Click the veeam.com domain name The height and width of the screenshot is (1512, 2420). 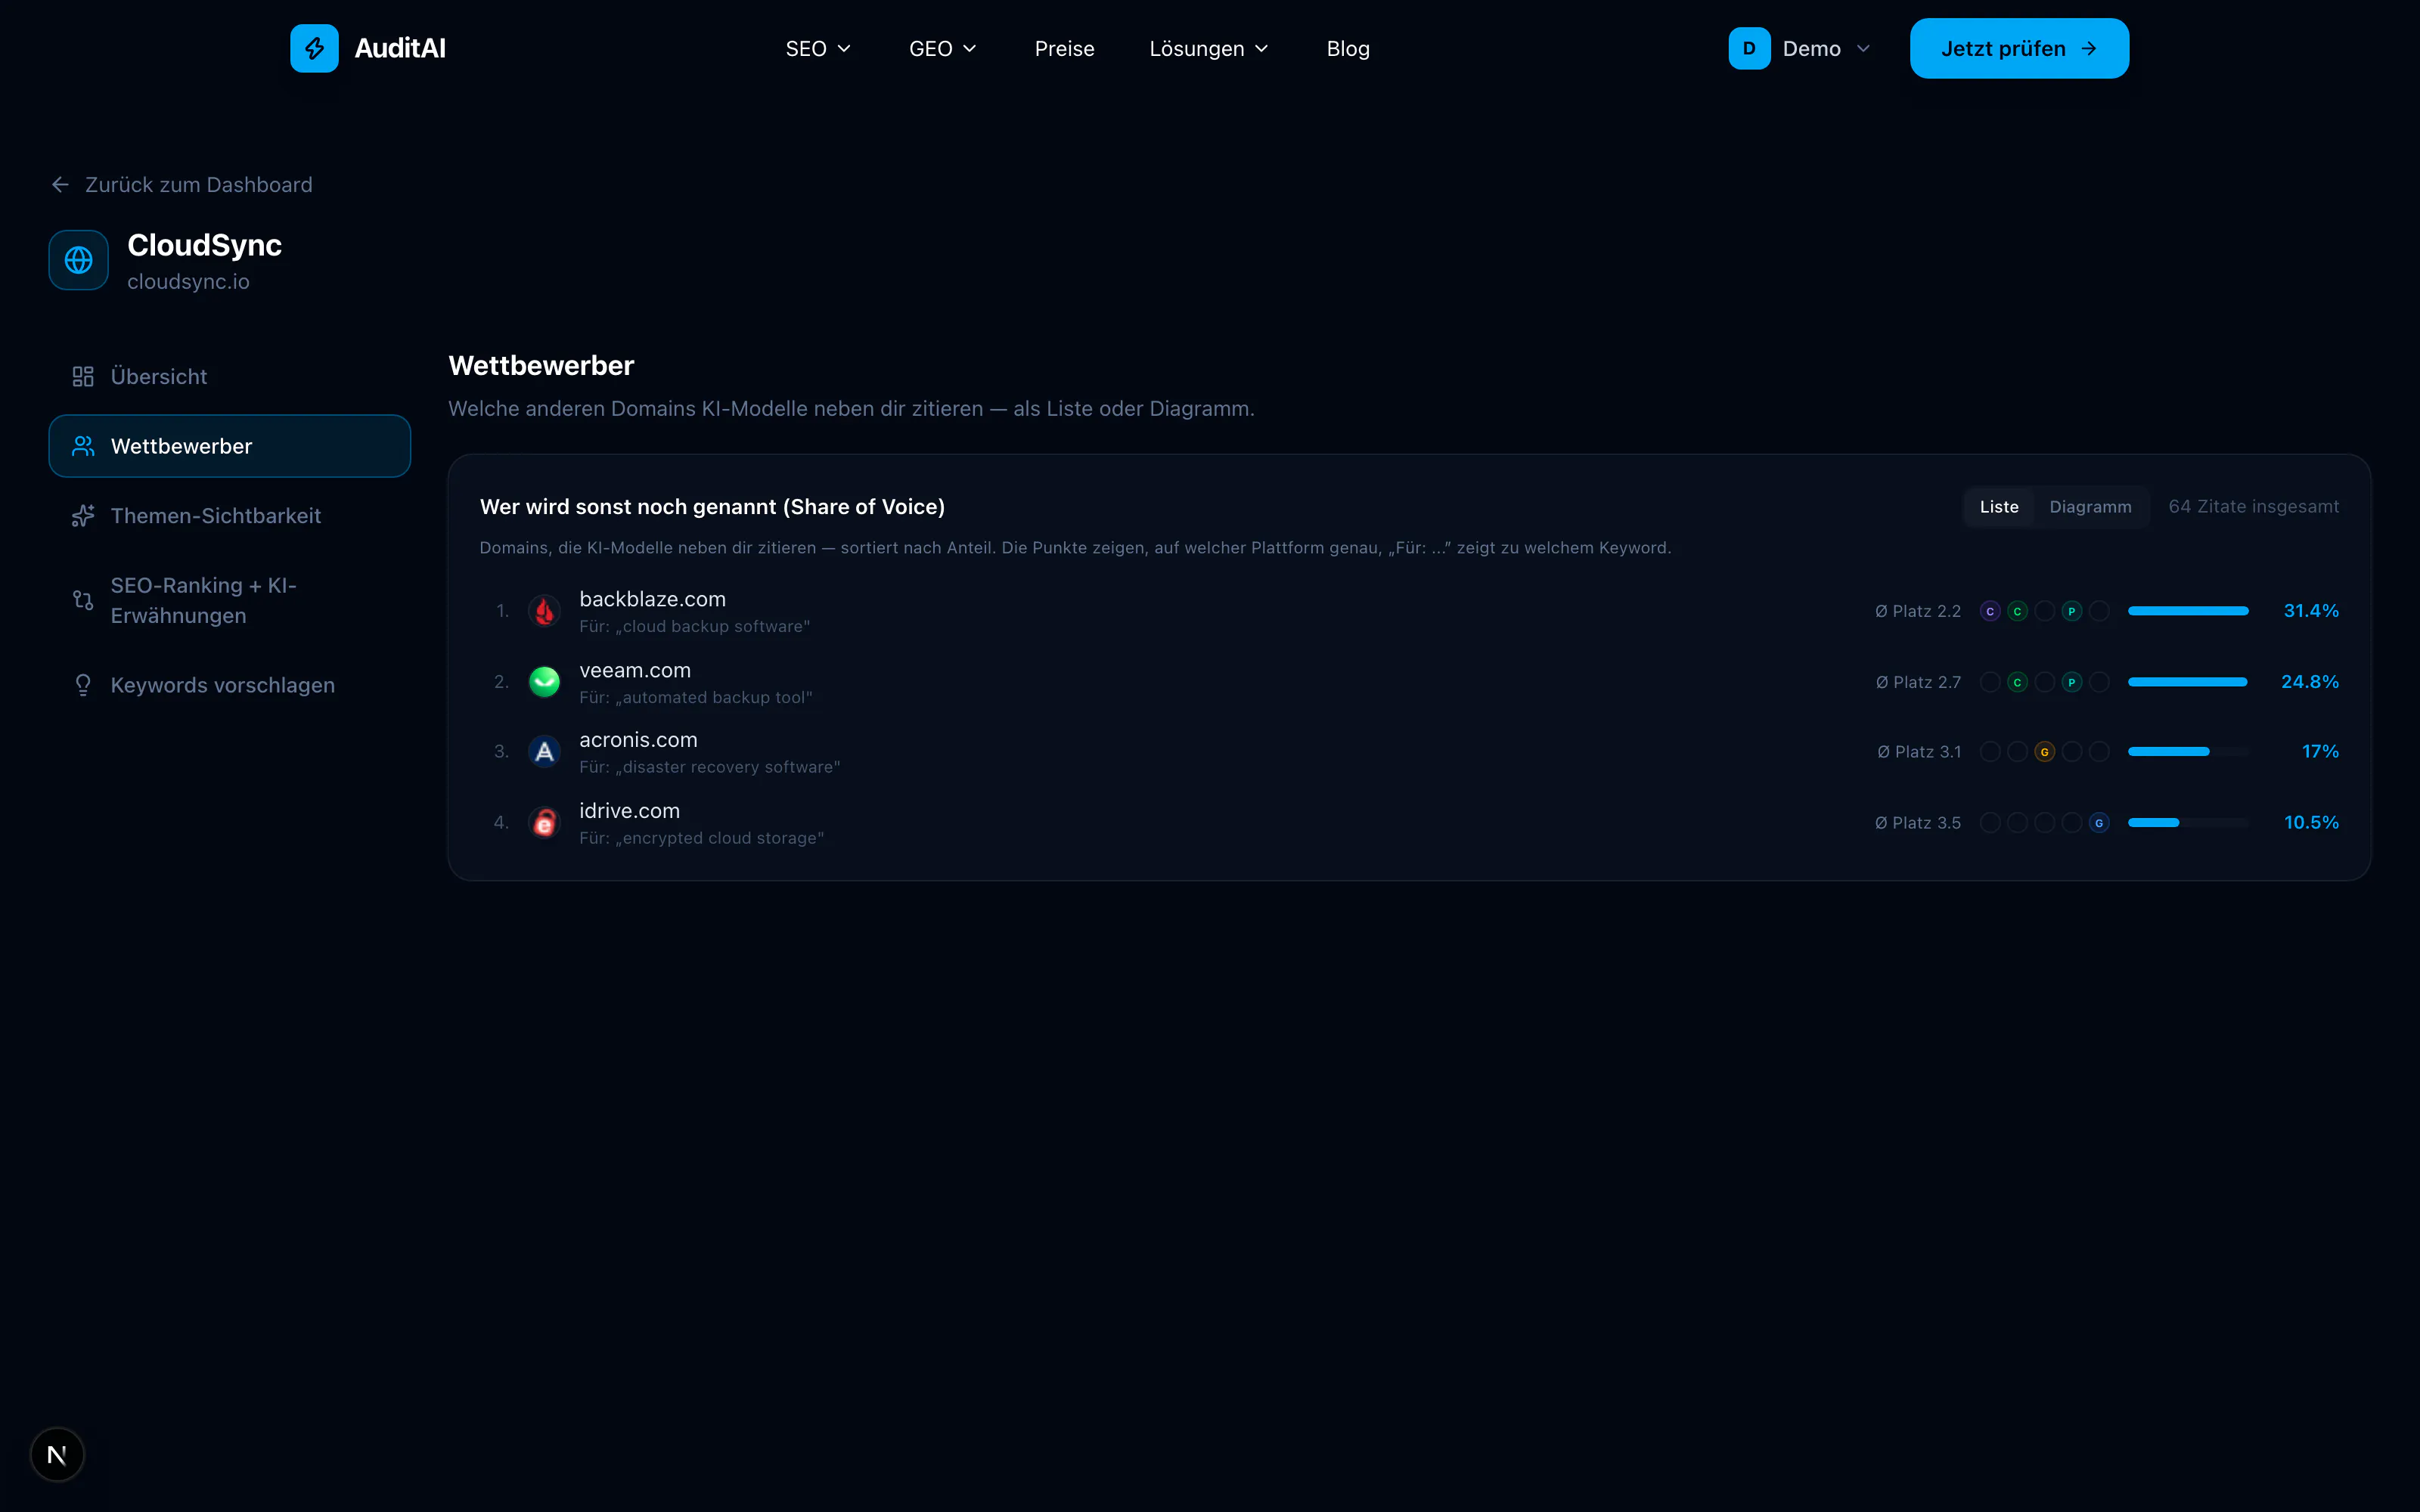click(x=635, y=670)
